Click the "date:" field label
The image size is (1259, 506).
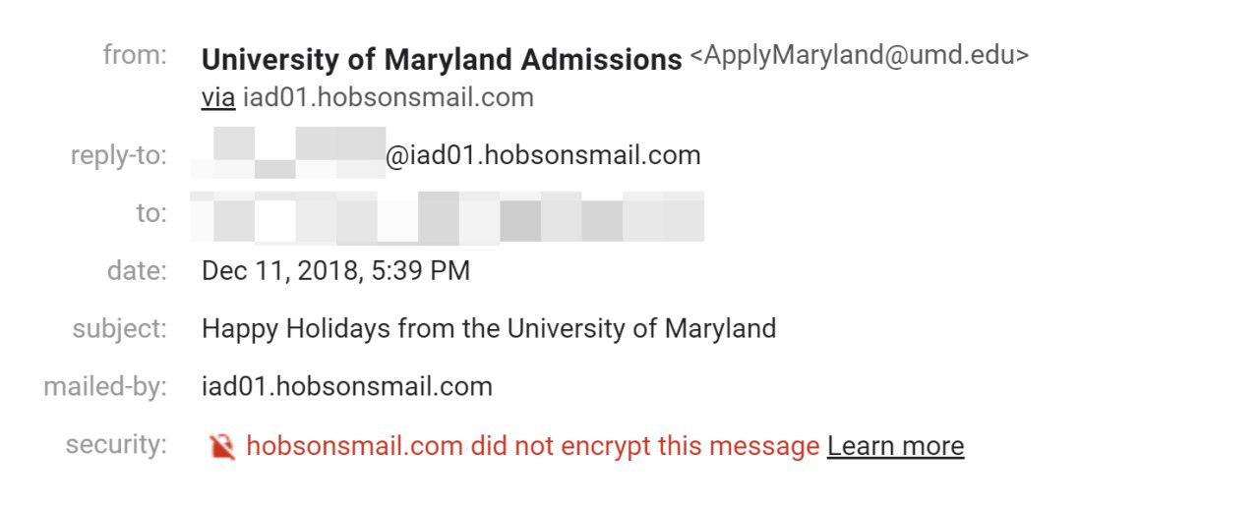coord(137,270)
